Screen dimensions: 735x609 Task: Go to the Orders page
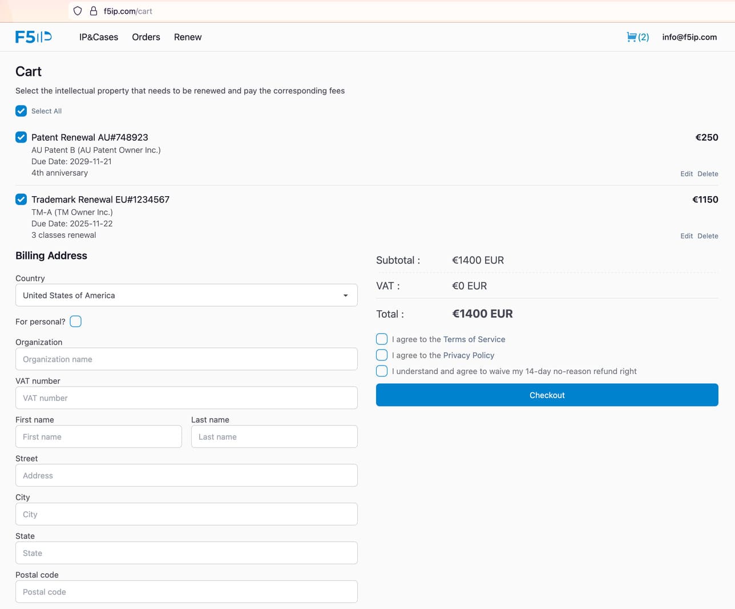click(x=146, y=36)
